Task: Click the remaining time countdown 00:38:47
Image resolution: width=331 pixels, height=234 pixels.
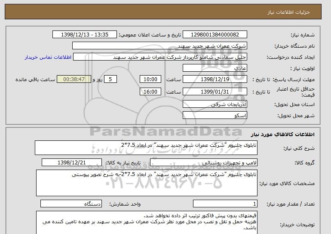Action: point(74,79)
